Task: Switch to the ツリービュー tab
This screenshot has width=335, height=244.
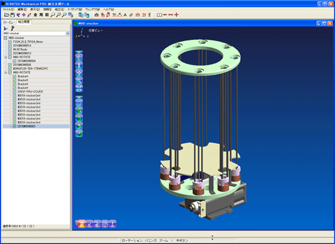Action: tap(9, 22)
